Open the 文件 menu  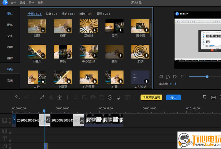click(x=13, y=3)
